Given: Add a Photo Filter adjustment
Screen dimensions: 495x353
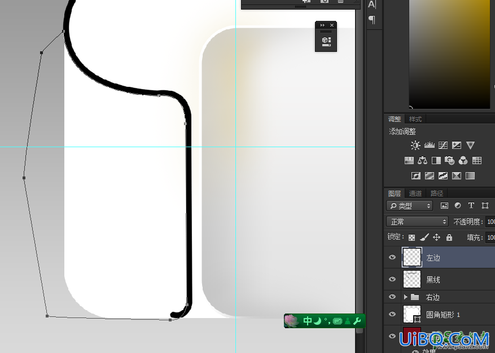Looking at the screenshot, I should click(449, 161).
